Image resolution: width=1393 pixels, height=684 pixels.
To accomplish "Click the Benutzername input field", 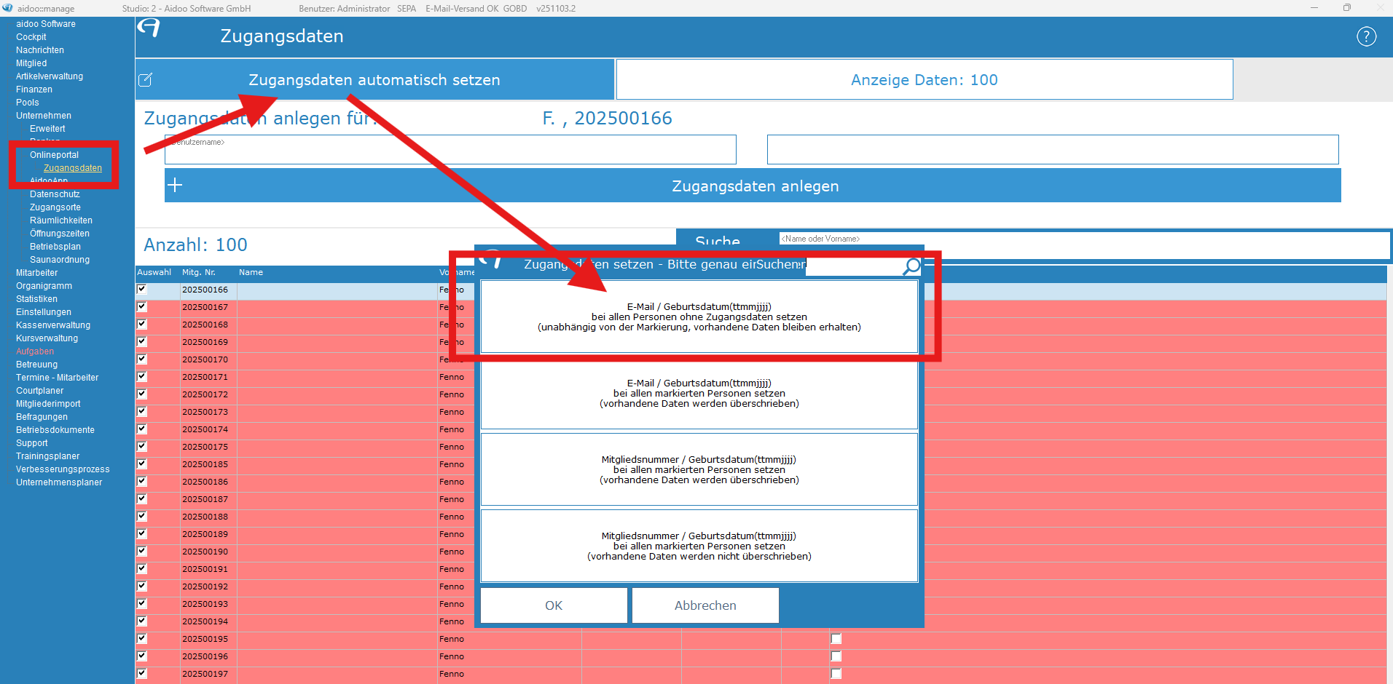I will [x=450, y=150].
